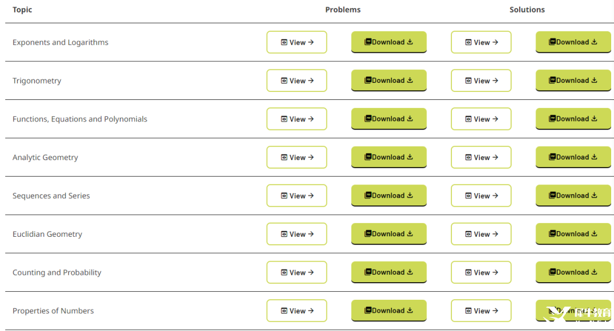Click file icon in Counting and Probability problems Download
The image size is (614, 331).
368,272
